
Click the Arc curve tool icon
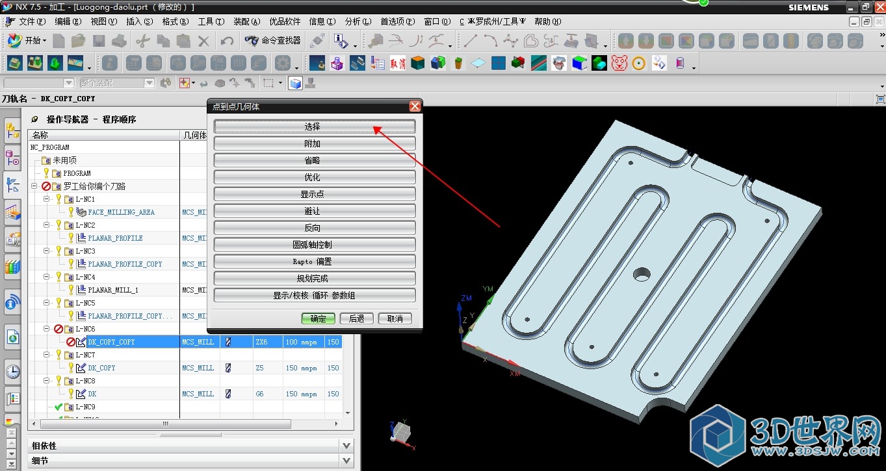tap(489, 41)
